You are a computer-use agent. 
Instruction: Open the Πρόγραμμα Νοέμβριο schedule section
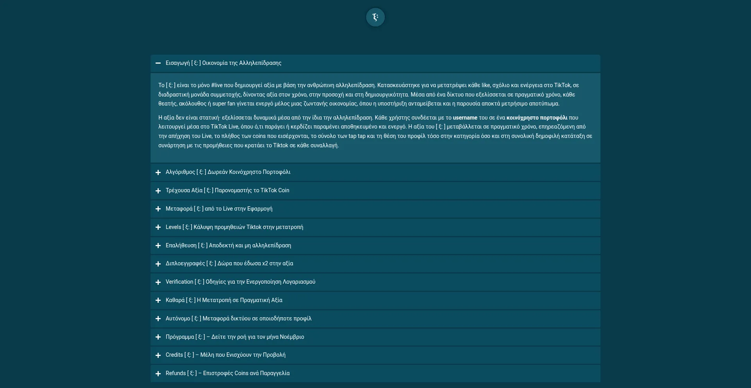click(235, 337)
